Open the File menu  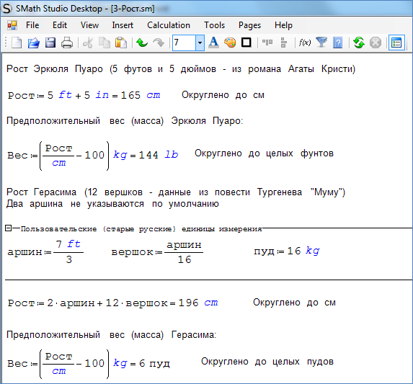[32, 25]
